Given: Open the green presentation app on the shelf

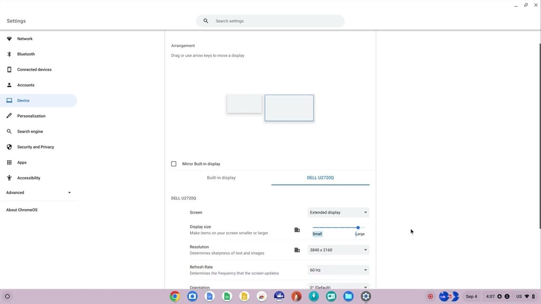Looking at the screenshot, I should (331, 297).
